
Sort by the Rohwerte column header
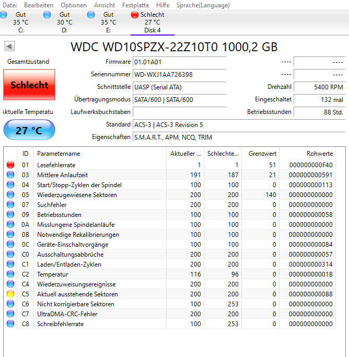308,154
